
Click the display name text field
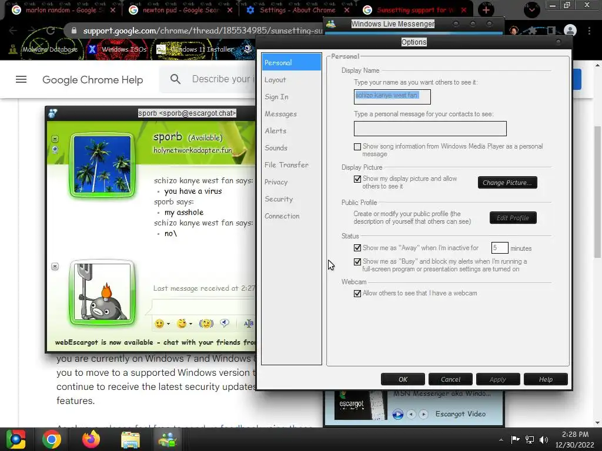[x=392, y=97]
